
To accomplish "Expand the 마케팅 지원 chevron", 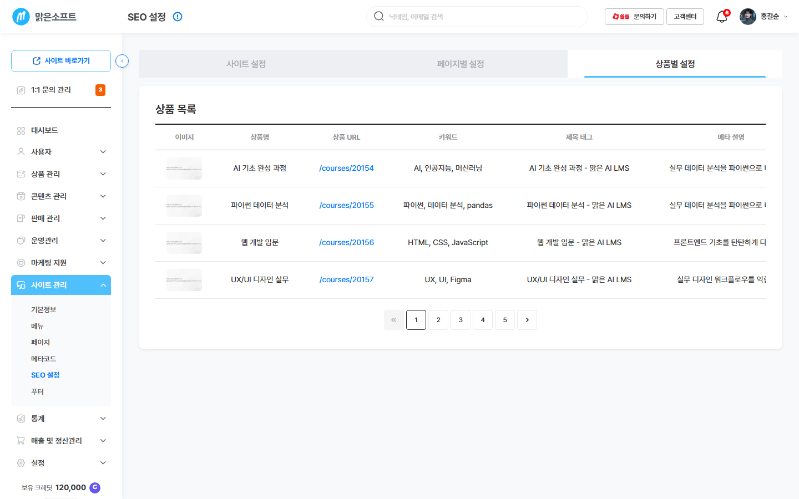I will coord(103,263).
